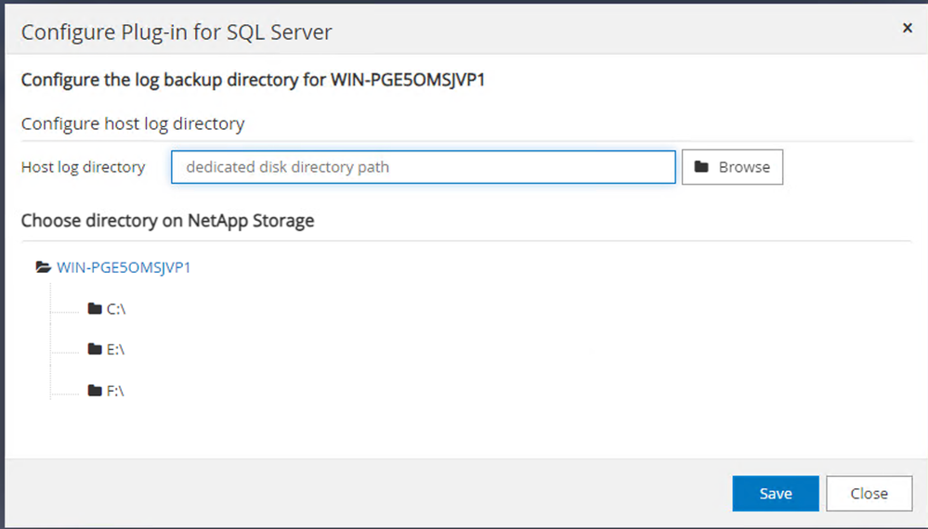Close the dialog with the X icon
Viewport: 928px width, 529px height.
(x=908, y=28)
